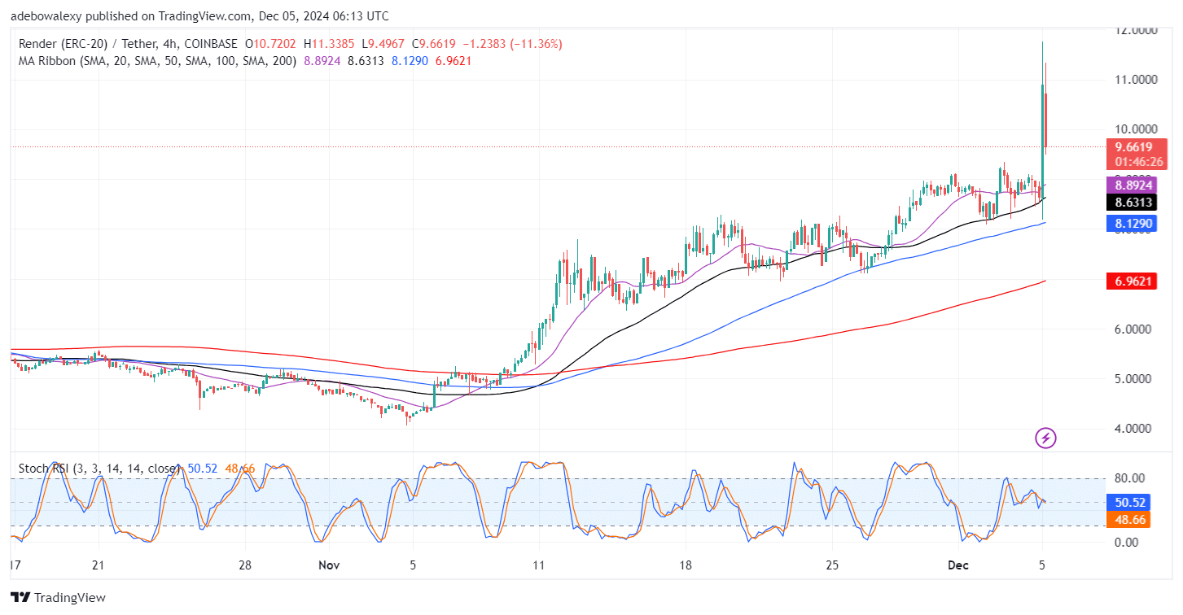Click the 28 date label on time axis
Viewport: 1183px width, 615px height.
coord(246,565)
